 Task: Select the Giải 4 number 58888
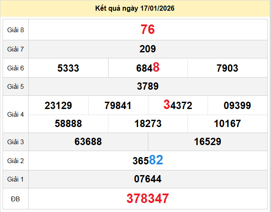(x=68, y=124)
